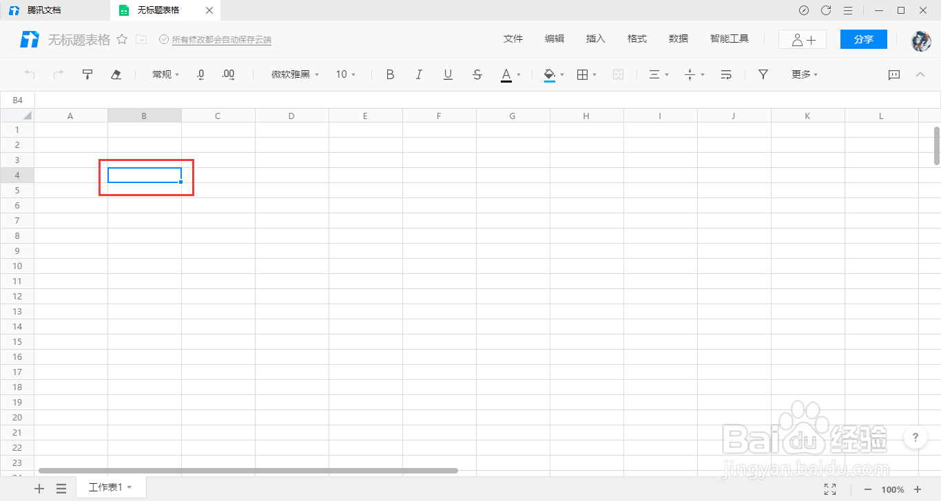Screen dimensions: 941x501
Task: Toggle bold formatting
Action: coord(390,74)
